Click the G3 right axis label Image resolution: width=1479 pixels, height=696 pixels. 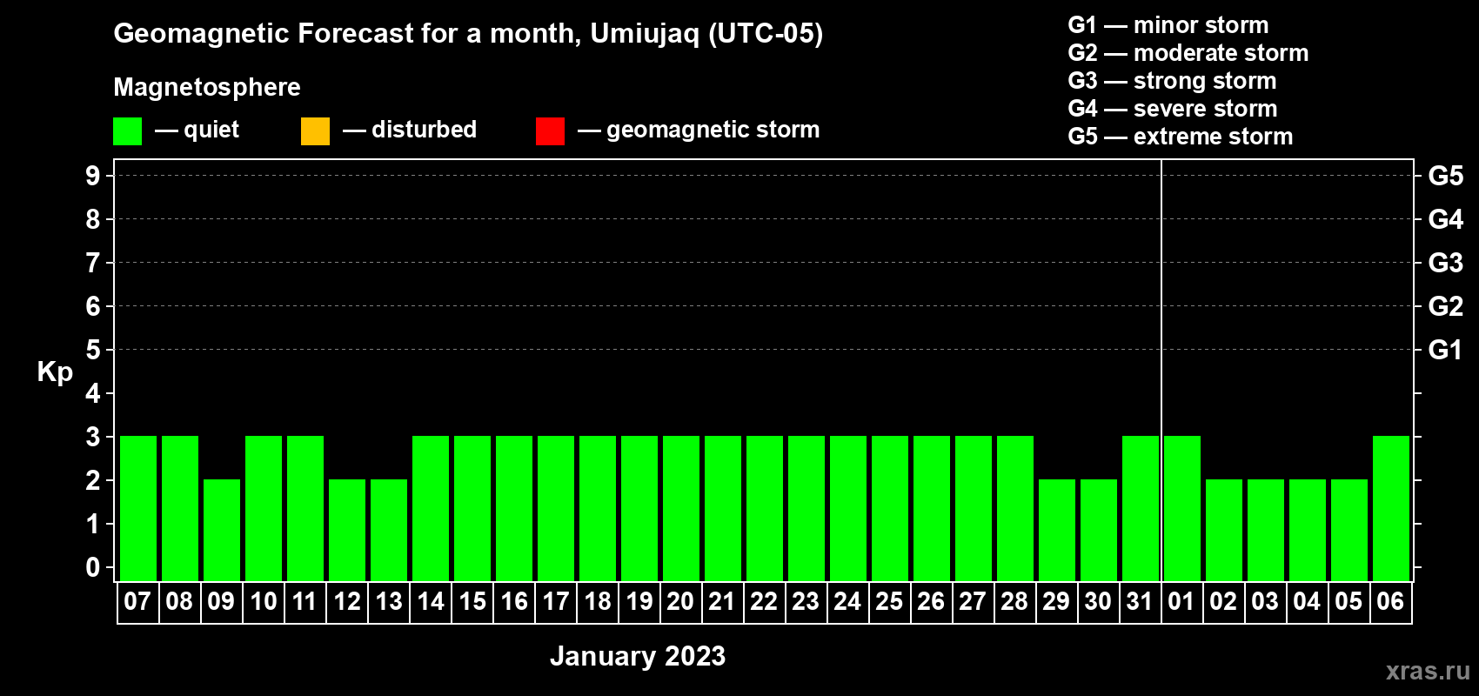point(1446,264)
